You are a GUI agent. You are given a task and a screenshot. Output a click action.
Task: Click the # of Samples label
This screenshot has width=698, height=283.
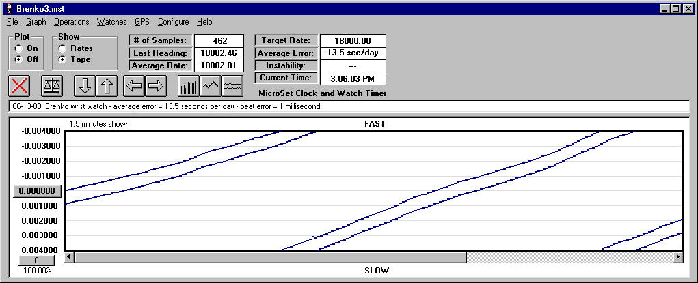[161, 40]
